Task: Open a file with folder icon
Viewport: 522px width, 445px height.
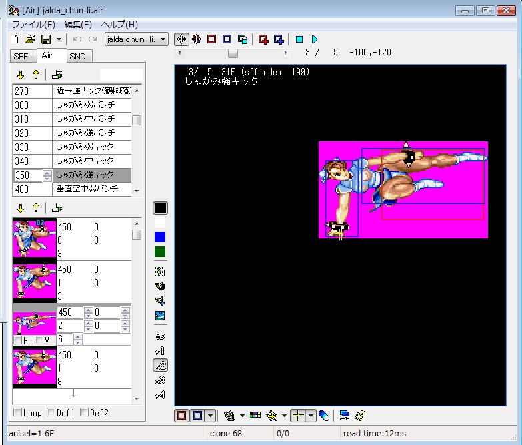Action: coord(29,39)
